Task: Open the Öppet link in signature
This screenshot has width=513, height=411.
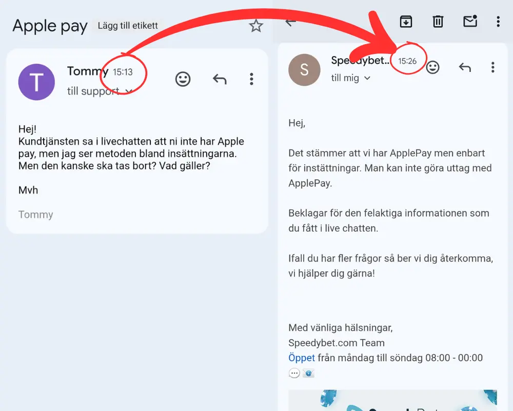Action: click(x=301, y=358)
